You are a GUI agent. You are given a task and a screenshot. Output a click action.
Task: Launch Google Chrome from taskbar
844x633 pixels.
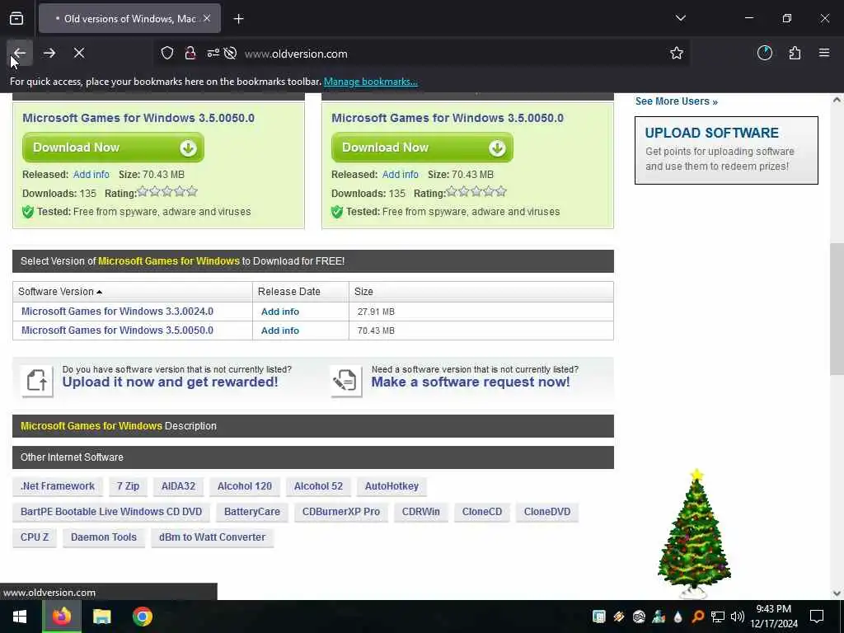point(143,617)
